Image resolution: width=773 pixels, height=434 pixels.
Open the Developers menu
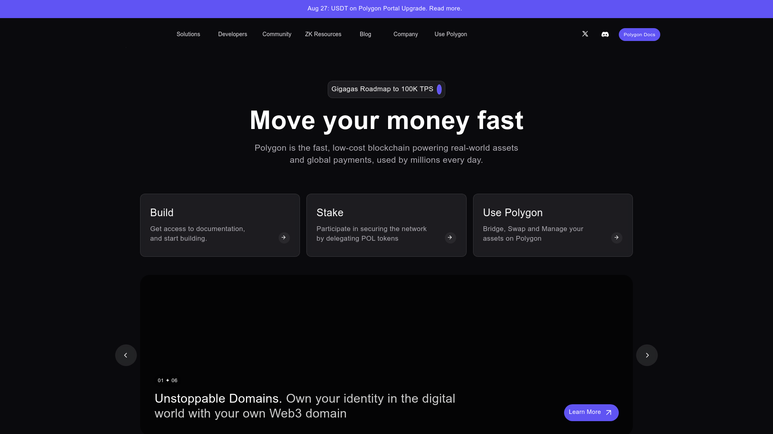click(x=233, y=35)
